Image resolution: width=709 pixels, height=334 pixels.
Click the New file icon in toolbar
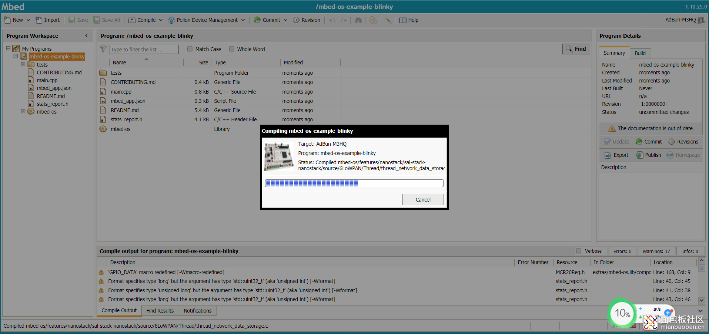click(7, 20)
